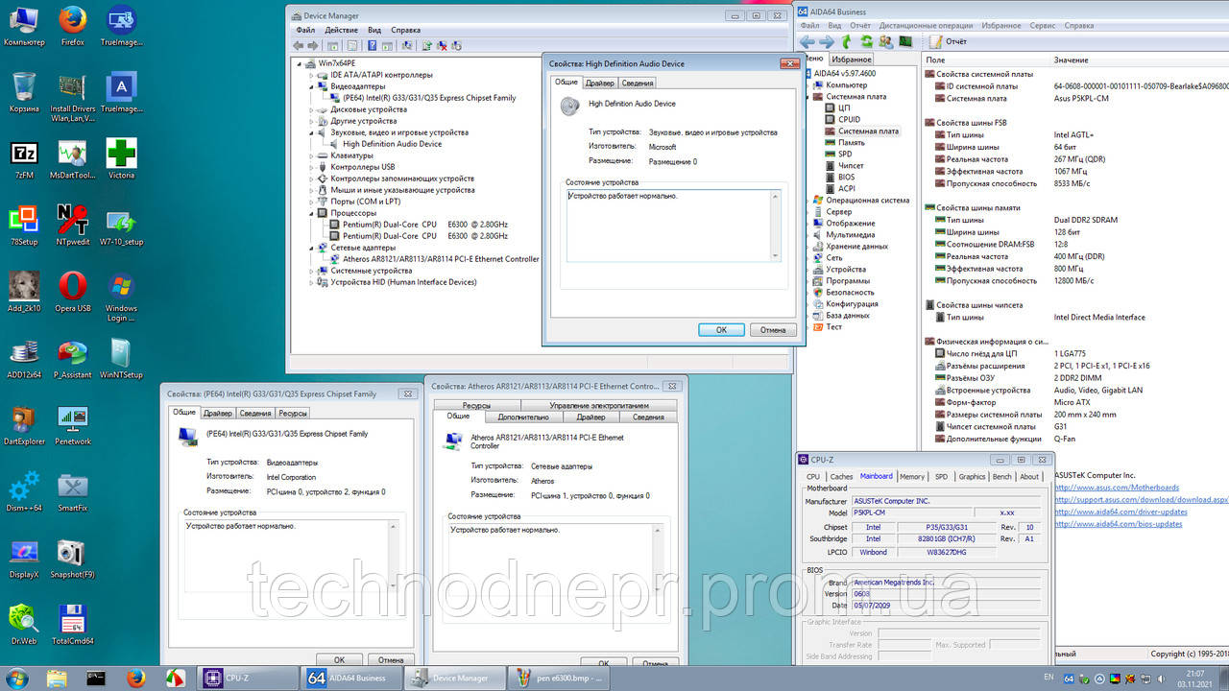Switch to Избранное tab in AIDA64
1229x691 pixels.
(x=852, y=60)
